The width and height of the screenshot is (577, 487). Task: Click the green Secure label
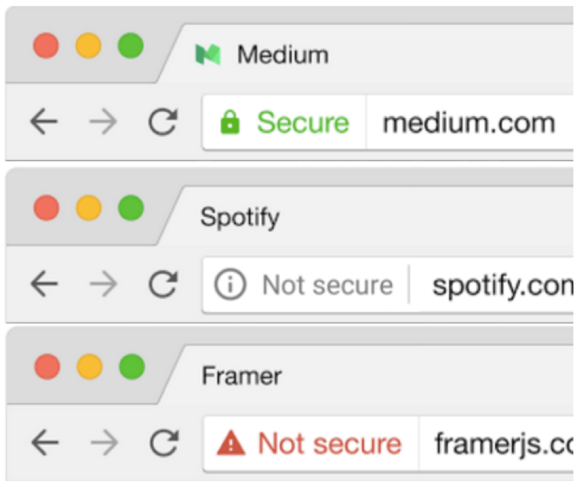303,122
